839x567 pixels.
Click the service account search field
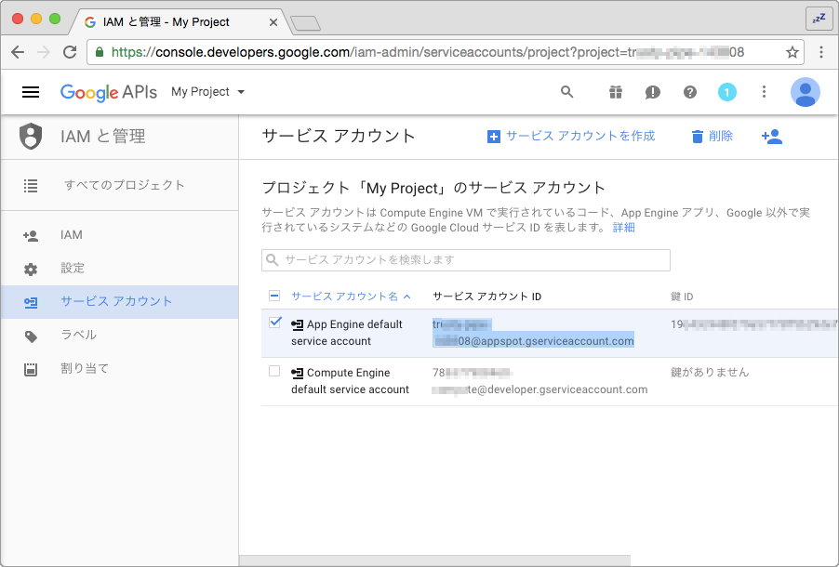click(465, 260)
